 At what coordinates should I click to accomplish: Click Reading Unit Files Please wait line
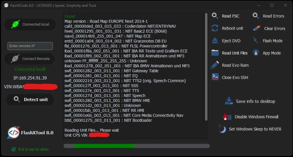[91, 130]
